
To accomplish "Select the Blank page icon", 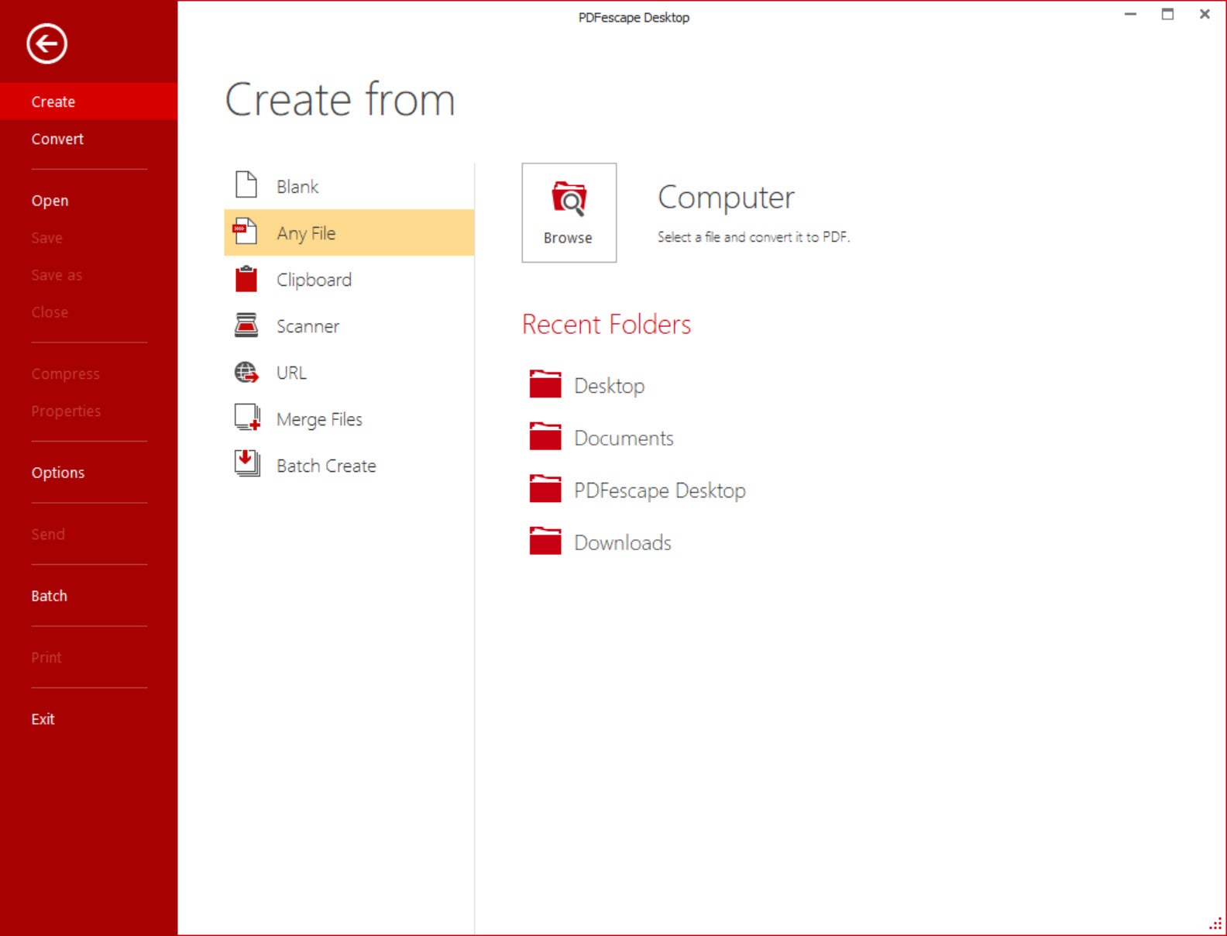I will tap(246, 185).
